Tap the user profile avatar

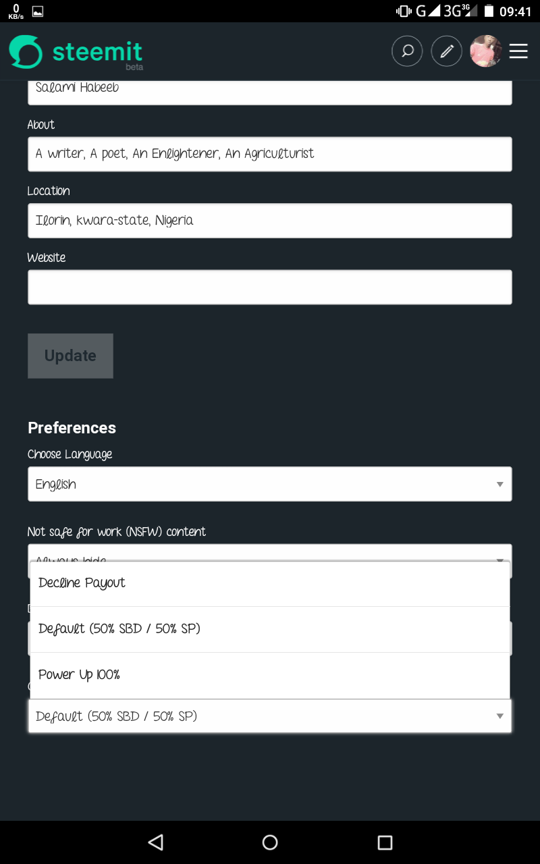[485, 51]
